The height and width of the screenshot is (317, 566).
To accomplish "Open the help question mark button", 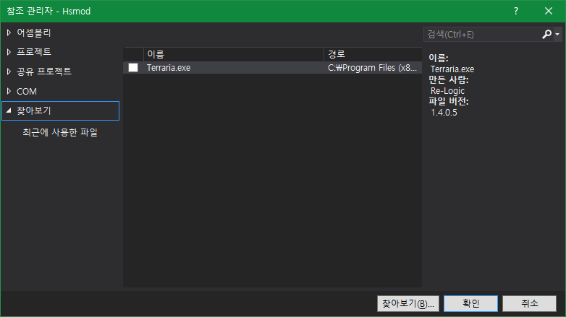I will coord(516,11).
